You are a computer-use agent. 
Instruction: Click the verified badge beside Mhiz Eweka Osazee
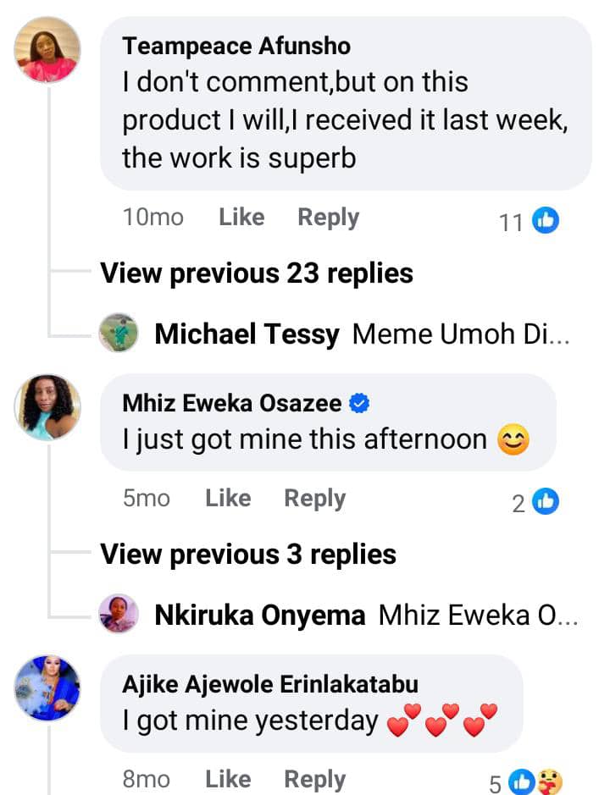[x=359, y=404]
